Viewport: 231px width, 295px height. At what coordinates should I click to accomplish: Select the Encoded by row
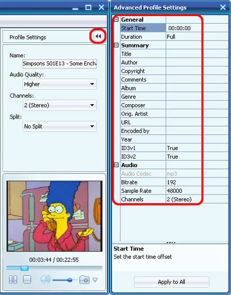coord(174,131)
